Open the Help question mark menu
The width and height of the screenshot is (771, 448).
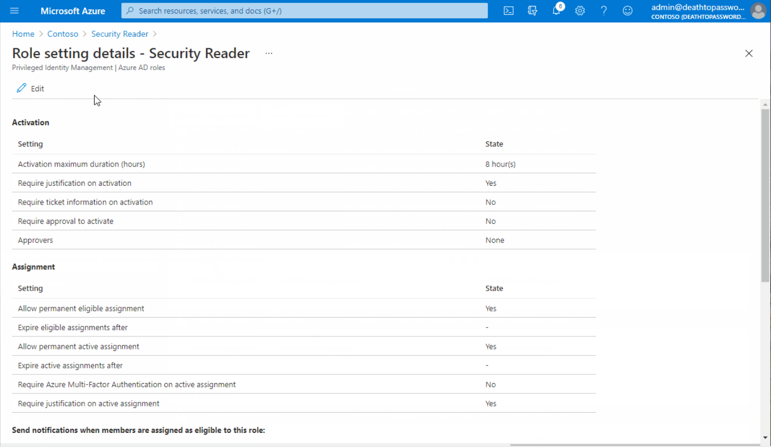tap(604, 11)
